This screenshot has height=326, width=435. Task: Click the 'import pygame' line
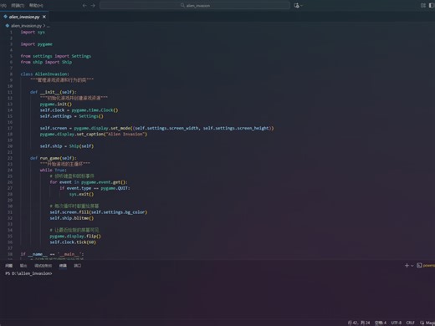[x=37, y=44]
